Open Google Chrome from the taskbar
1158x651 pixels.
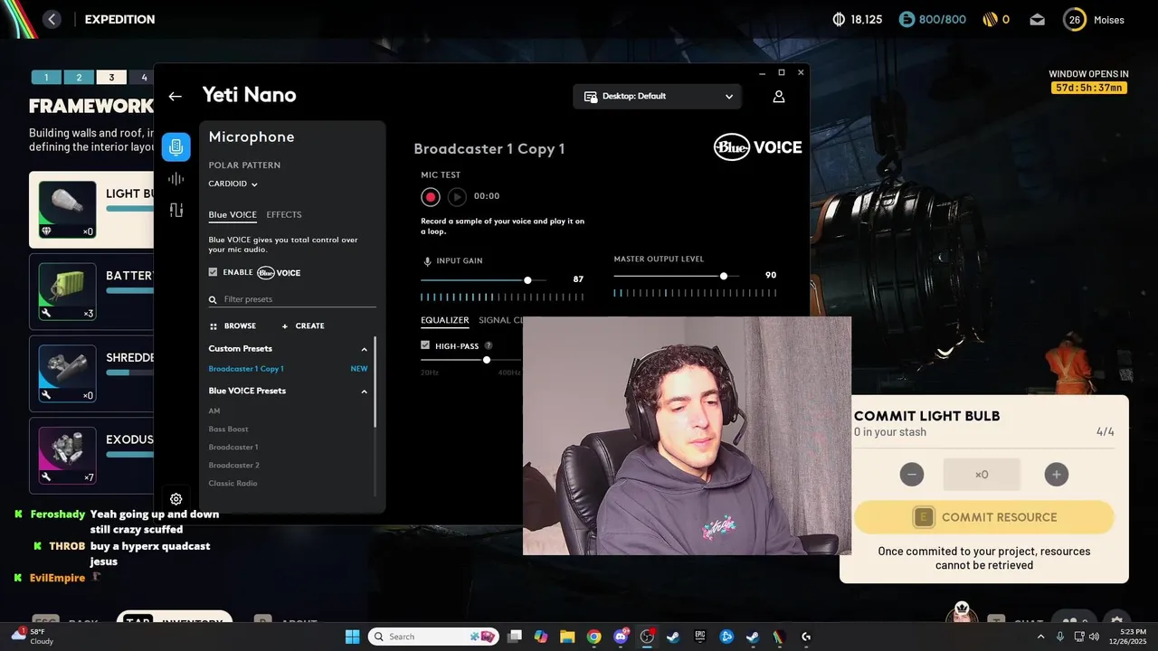593,637
